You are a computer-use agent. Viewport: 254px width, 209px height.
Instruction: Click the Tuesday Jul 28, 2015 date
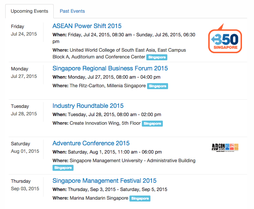pyautogui.click(x=24, y=110)
